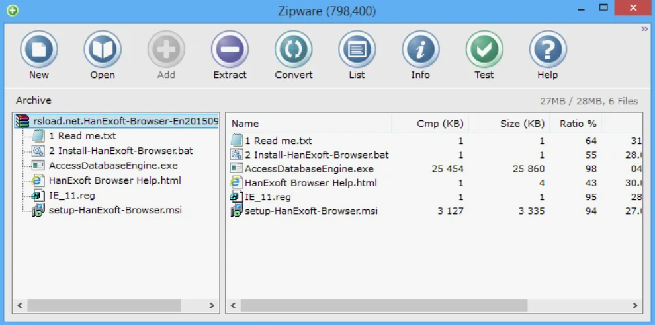
Task: Click the 25 454 compressed size cell
Action: (447, 169)
